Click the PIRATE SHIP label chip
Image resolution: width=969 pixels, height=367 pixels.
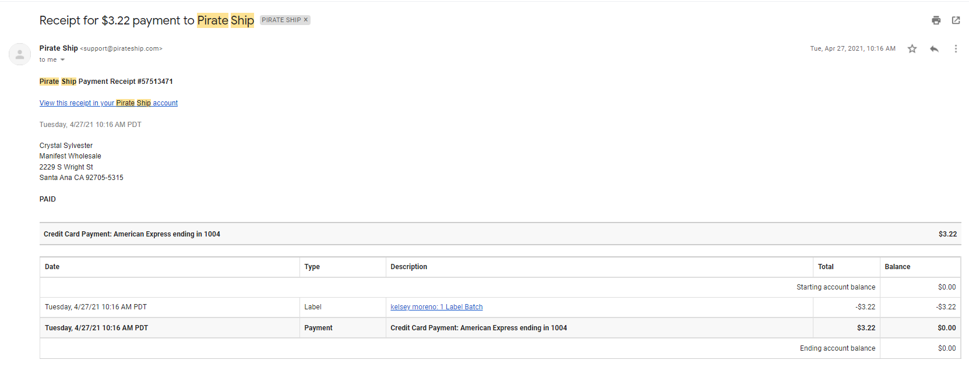coord(281,20)
